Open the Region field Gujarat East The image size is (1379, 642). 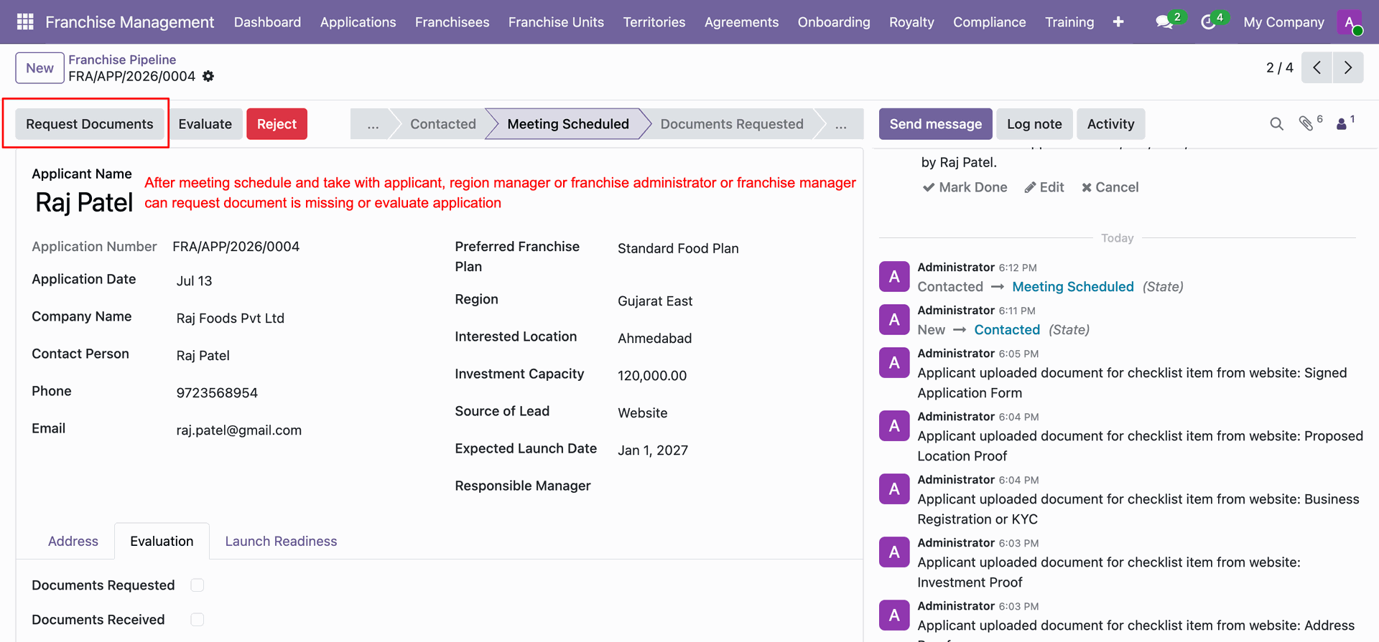(x=655, y=301)
